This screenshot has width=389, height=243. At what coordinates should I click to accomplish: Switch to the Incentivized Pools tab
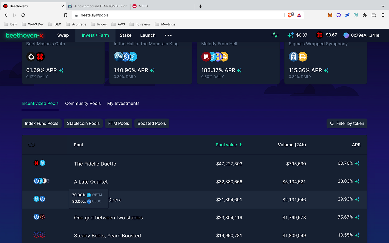click(40, 103)
